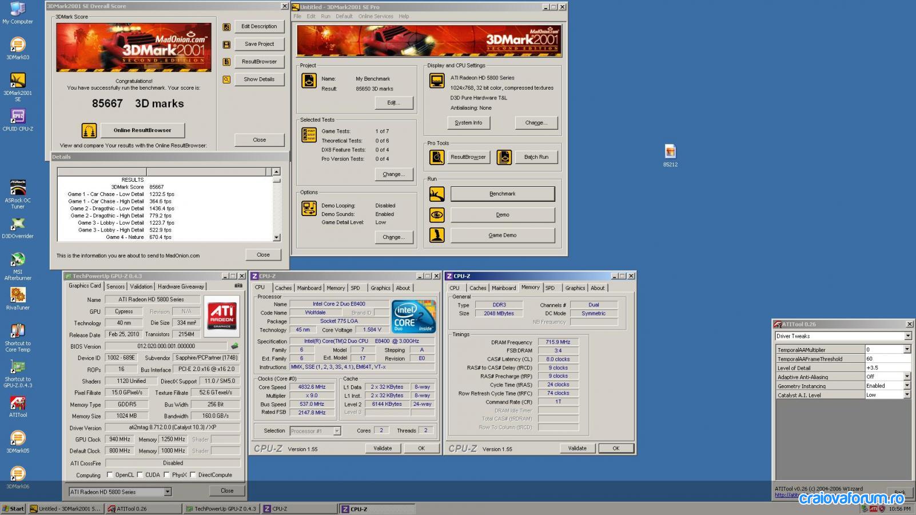Click the Save Project floppy icon
916x515 pixels.
click(226, 45)
